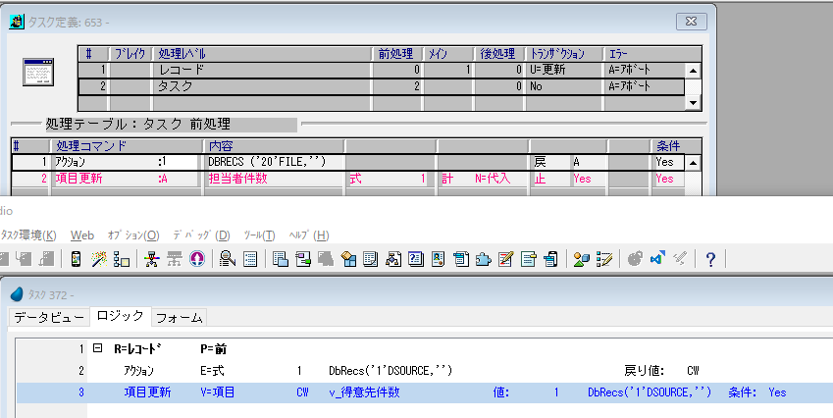Click the checklist with pencil icon
This screenshot has height=418, width=833.
click(605, 259)
